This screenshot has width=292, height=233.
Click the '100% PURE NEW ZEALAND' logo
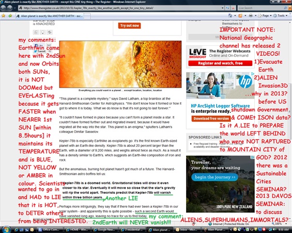tap(234, 207)
